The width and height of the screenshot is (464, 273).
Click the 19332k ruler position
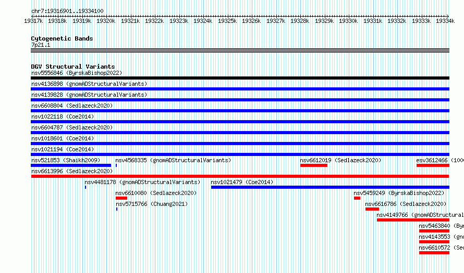click(x=397, y=21)
